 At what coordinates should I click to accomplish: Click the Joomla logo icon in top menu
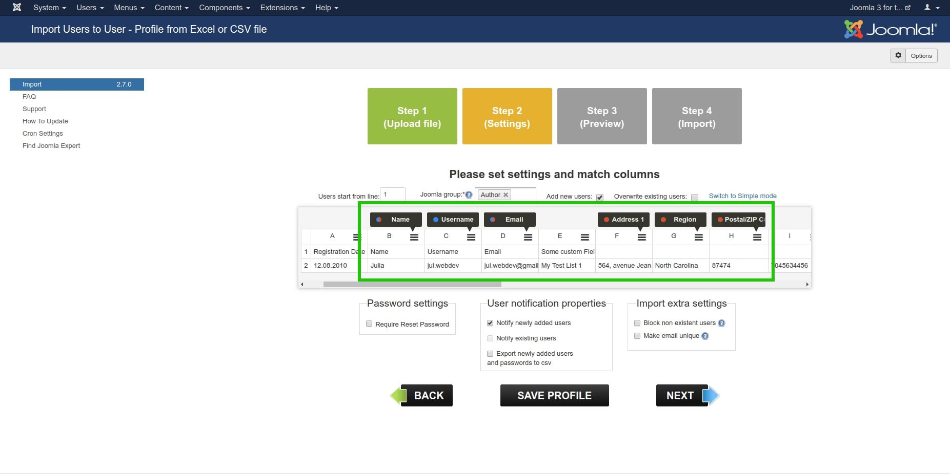click(17, 8)
